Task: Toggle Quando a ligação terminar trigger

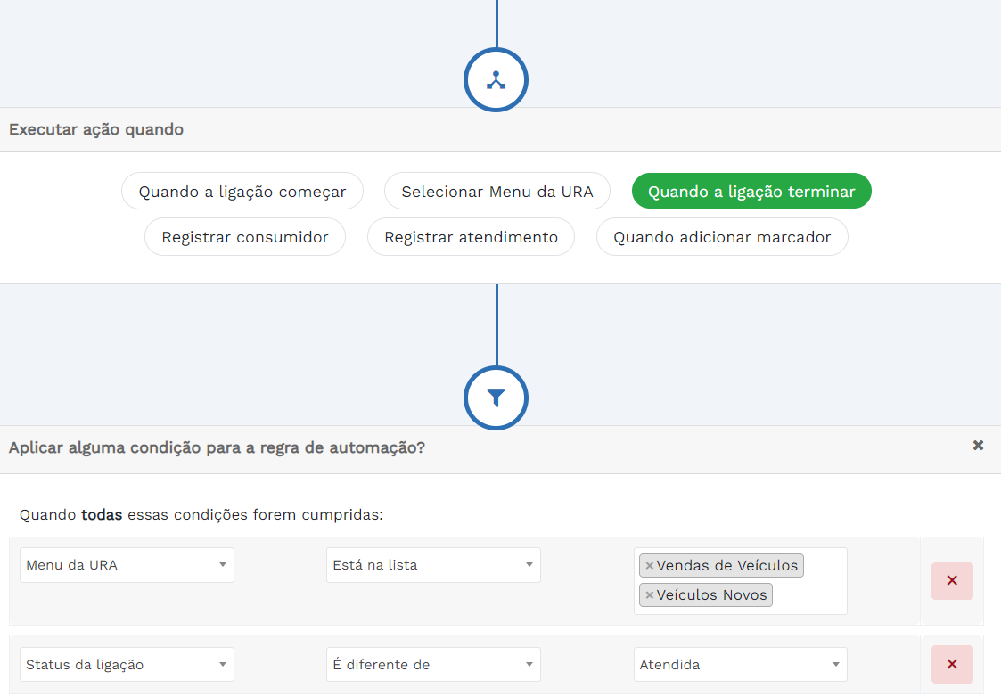Action: (x=751, y=192)
